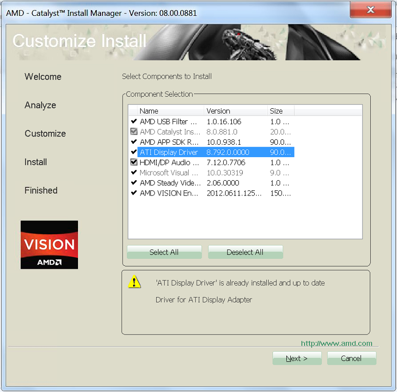Click the size value 9.0 ...
Viewport: 397px width, 392px height.
280,173
